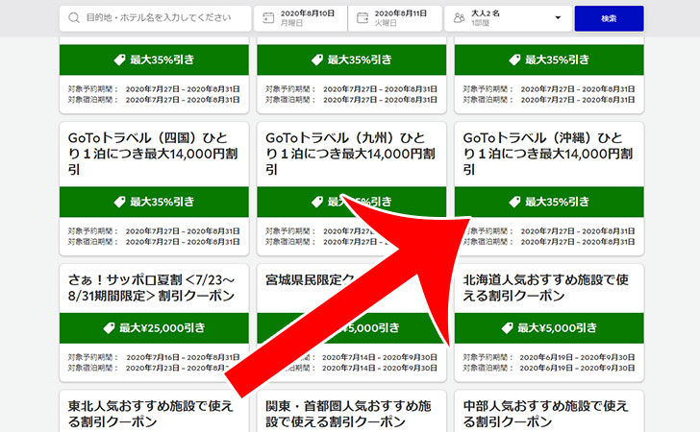Viewport: 700px width, 432px height.
Task: Open the GoToトラベル(四国) coupon title
Action: [153, 154]
